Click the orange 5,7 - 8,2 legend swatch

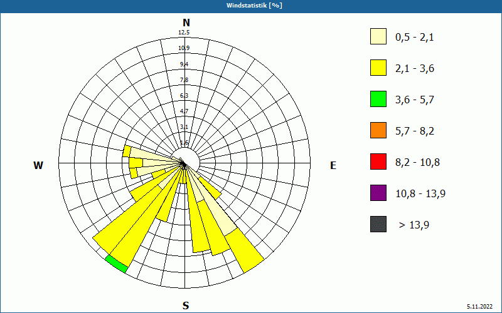pyautogui.click(x=378, y=130)
